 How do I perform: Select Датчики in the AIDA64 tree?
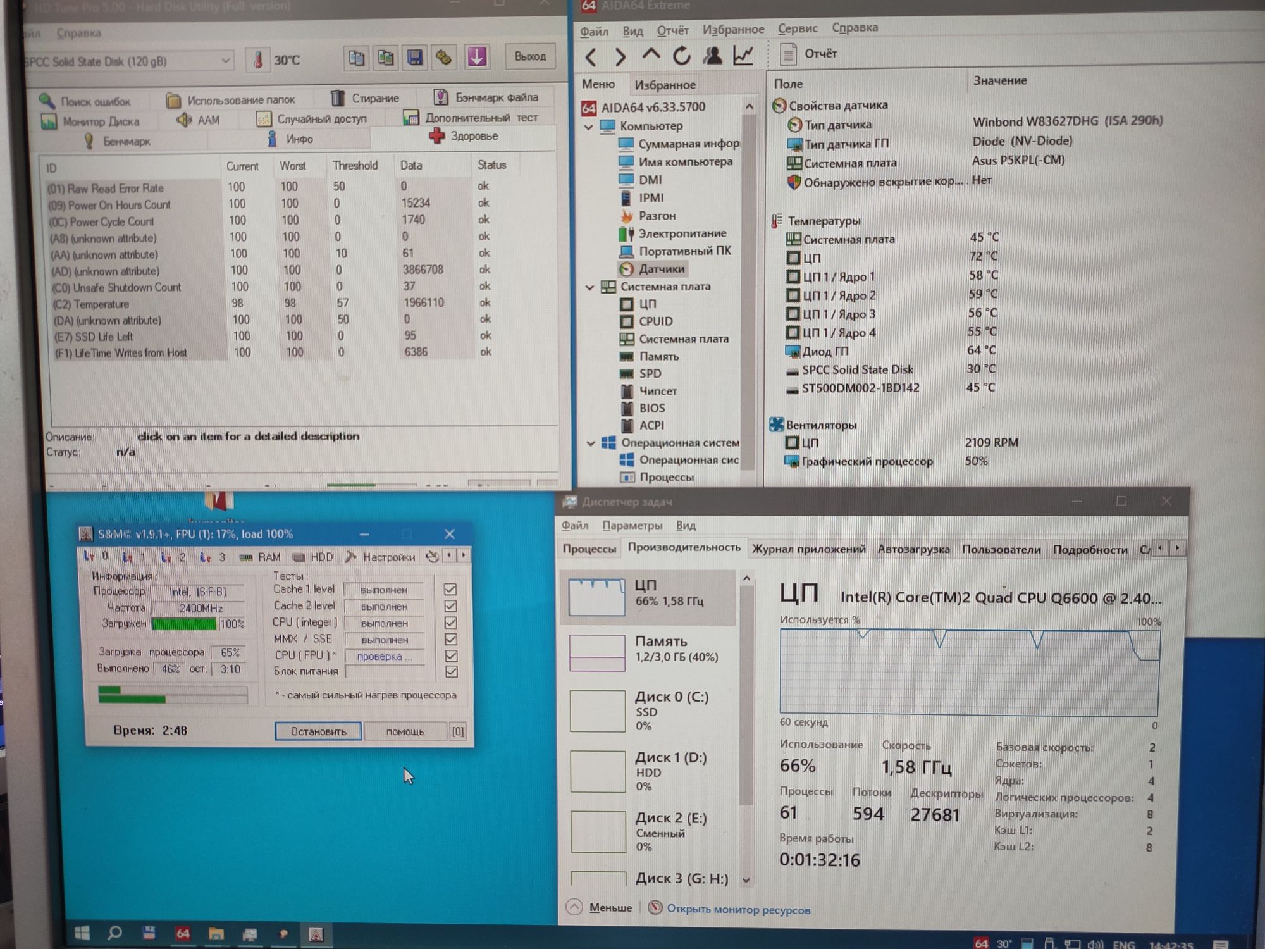coord(652,269)
